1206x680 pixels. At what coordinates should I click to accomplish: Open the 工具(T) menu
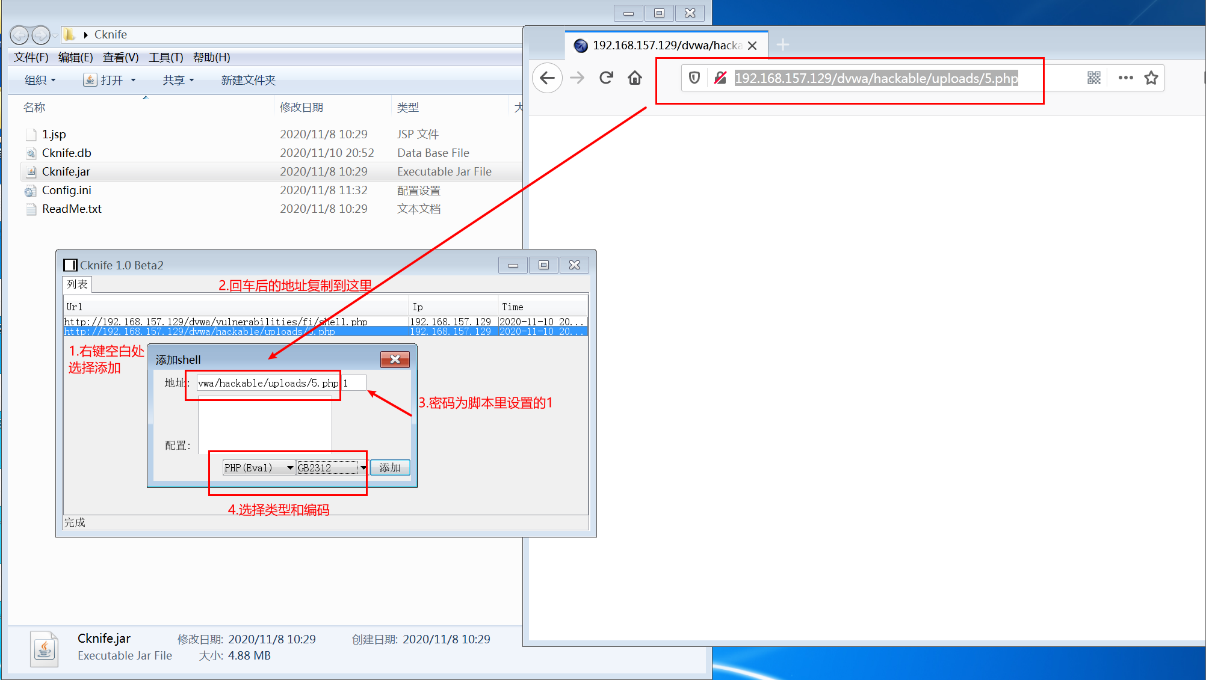coord(165,57)
